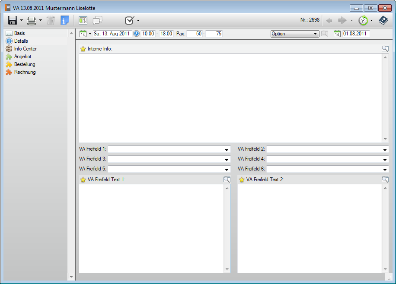Switch to Rechnung in the sidebar
The width and height of the screenshot is (396, 284).
point(25,72)
